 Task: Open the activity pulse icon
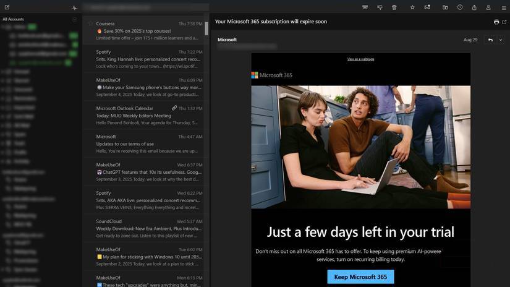(74, 7)
